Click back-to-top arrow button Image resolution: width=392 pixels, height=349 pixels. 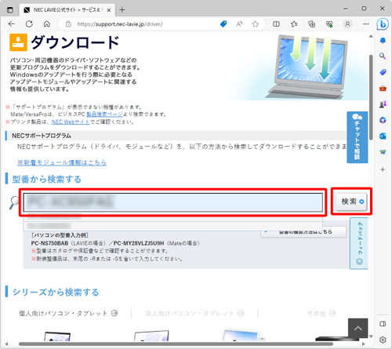358,328
